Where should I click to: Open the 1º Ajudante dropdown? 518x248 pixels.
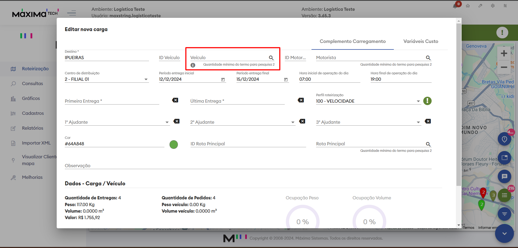(x=167, y=122)
